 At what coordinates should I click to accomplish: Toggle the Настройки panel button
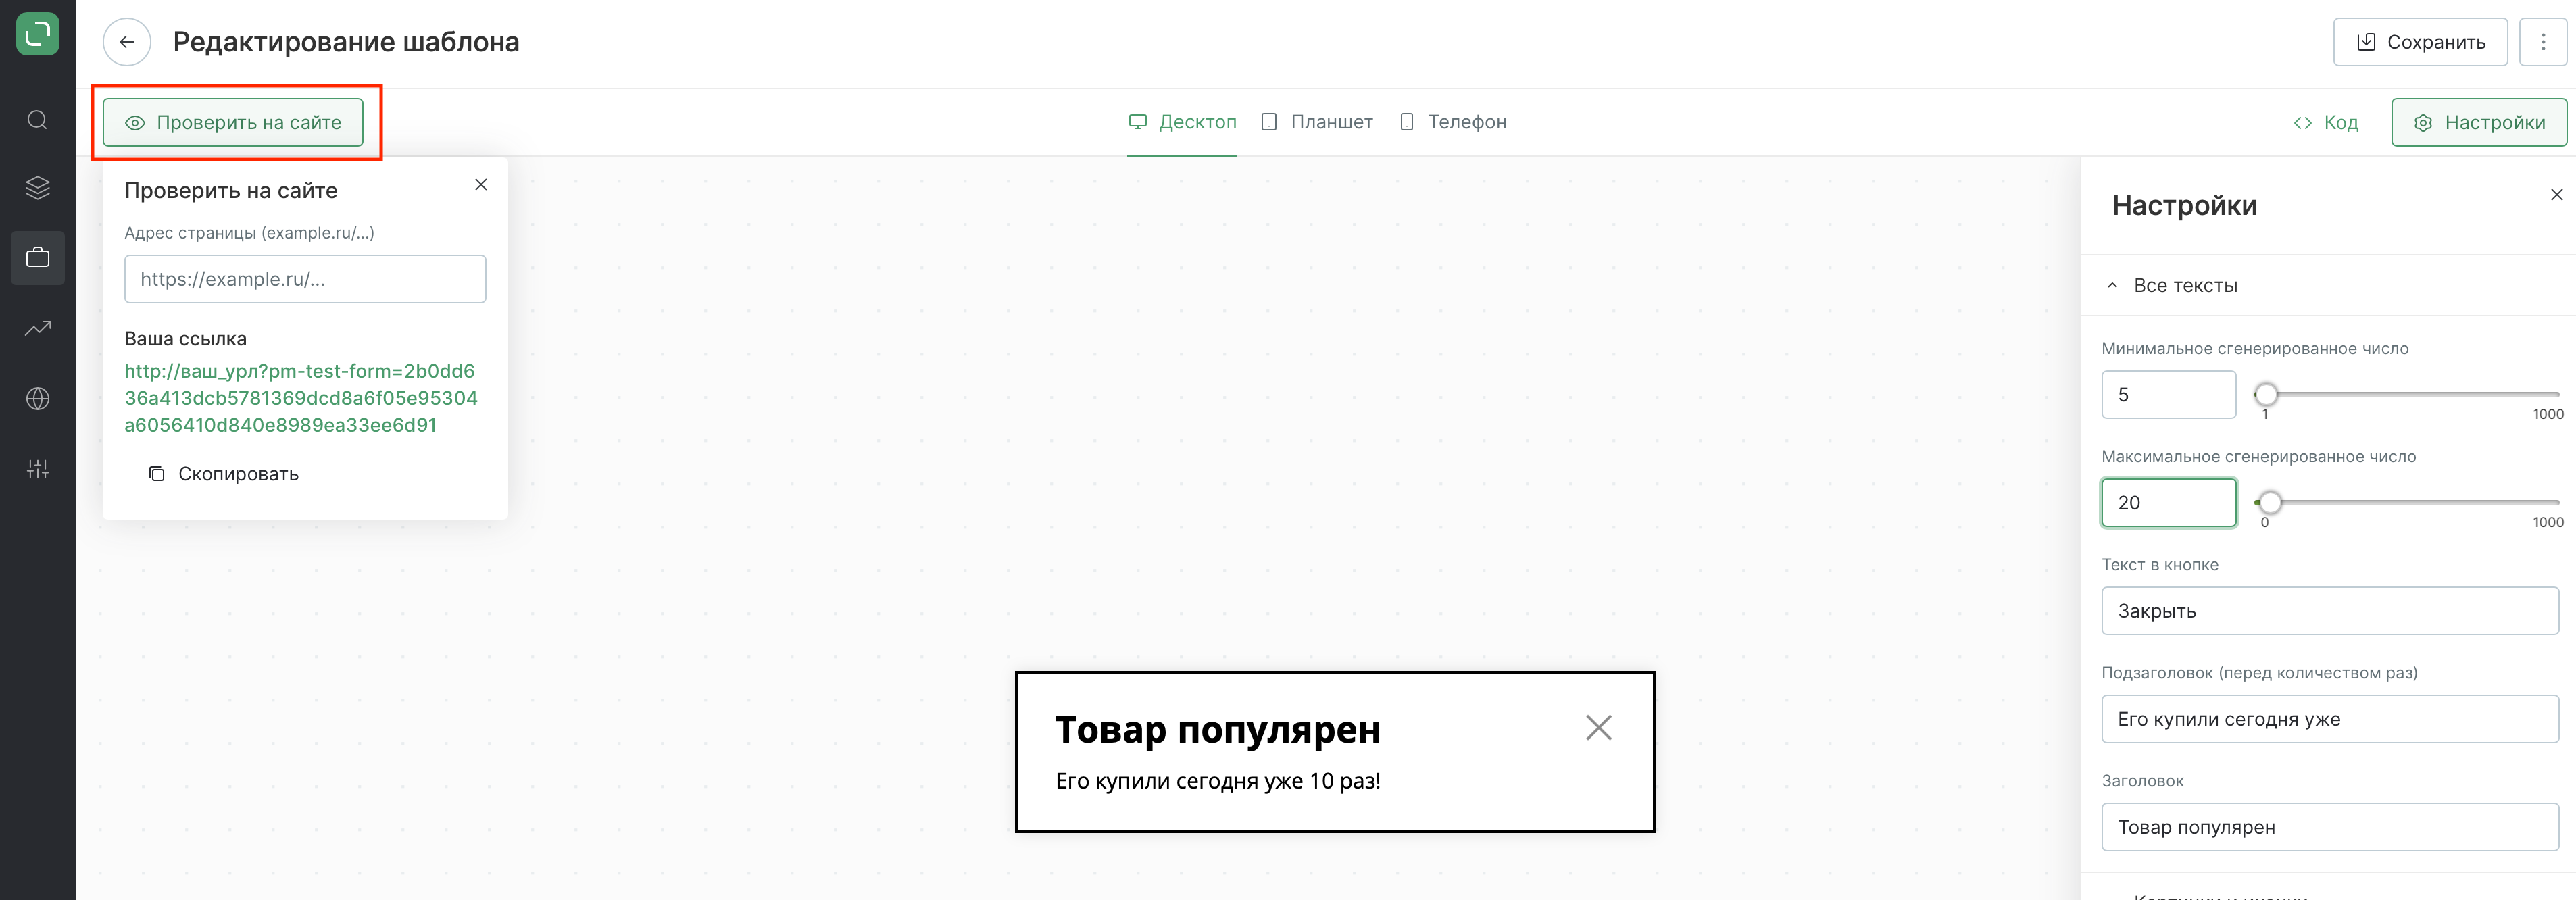click(2478, 122)
